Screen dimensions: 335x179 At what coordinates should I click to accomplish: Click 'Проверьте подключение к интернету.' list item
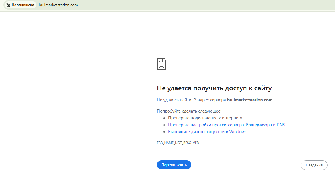coord(205,118)
